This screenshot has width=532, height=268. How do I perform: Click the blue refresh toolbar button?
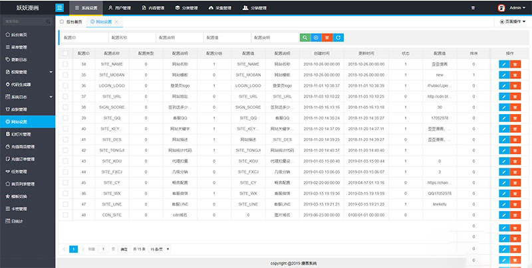tap(338, 38)
